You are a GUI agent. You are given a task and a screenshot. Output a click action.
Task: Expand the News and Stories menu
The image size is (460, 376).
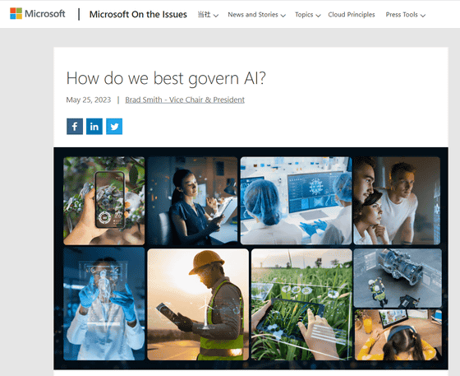click(x=256, y=15)
